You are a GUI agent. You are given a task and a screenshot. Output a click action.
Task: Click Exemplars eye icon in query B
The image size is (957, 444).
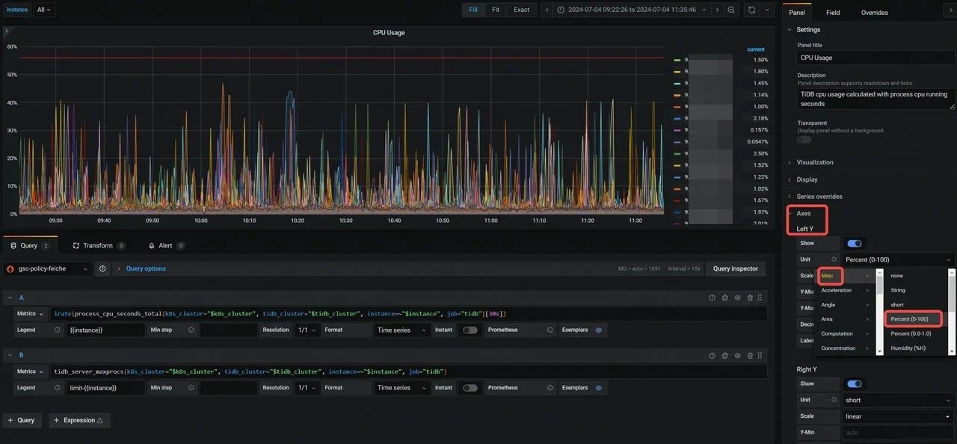[598, 388]
